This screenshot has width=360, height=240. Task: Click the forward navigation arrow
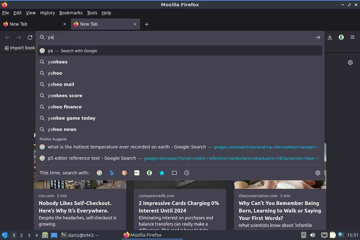[x=19, y=37]
